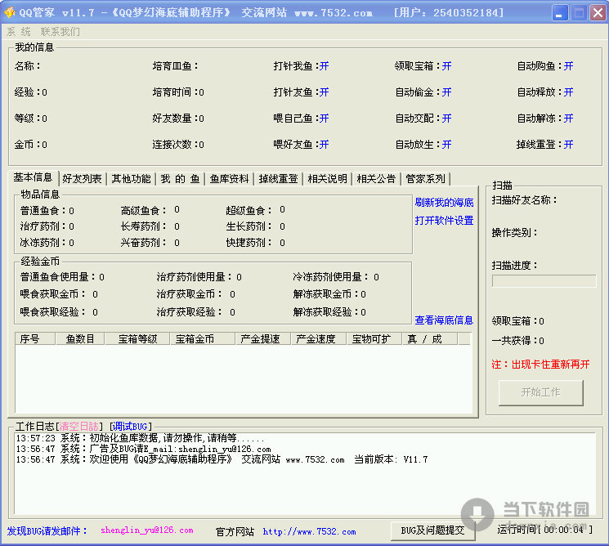Click the 查看海底信息 link

click(x=444, y=320)
